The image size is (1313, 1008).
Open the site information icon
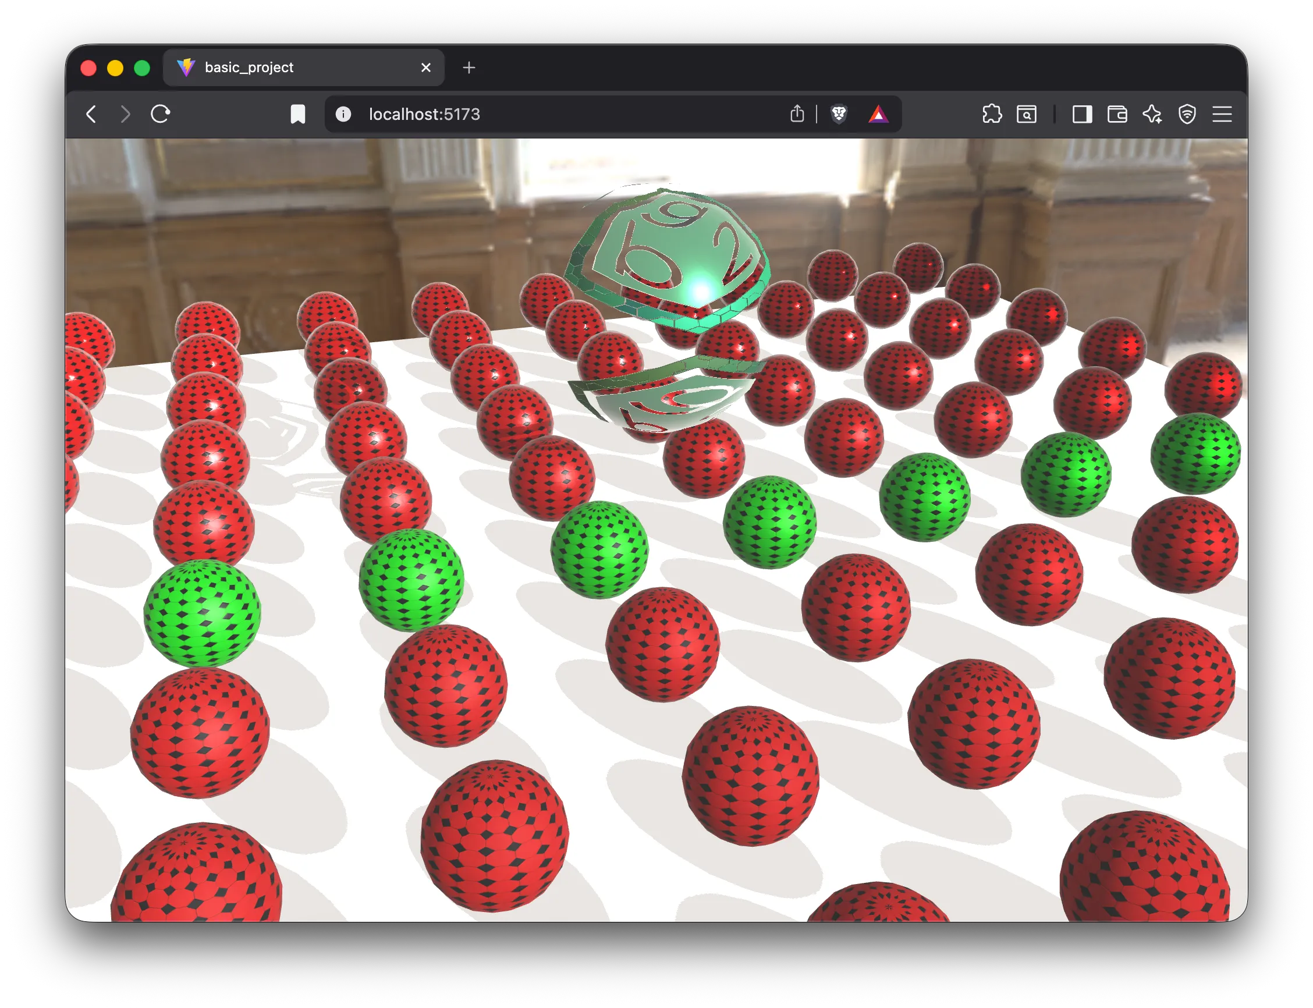click(x=343, y=114)
